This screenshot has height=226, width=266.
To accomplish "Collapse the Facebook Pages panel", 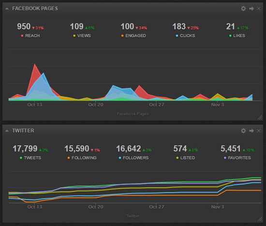I will point(7,9).
